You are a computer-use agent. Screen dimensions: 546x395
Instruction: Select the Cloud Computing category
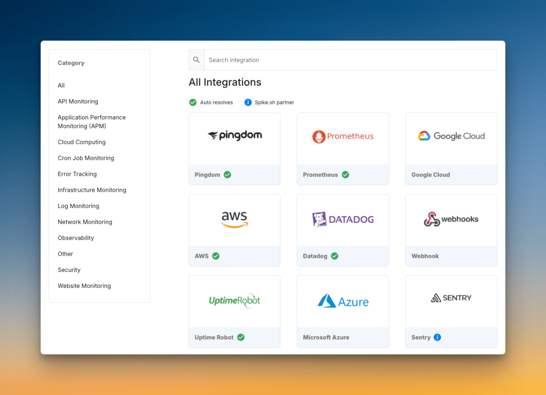point(81,142)
